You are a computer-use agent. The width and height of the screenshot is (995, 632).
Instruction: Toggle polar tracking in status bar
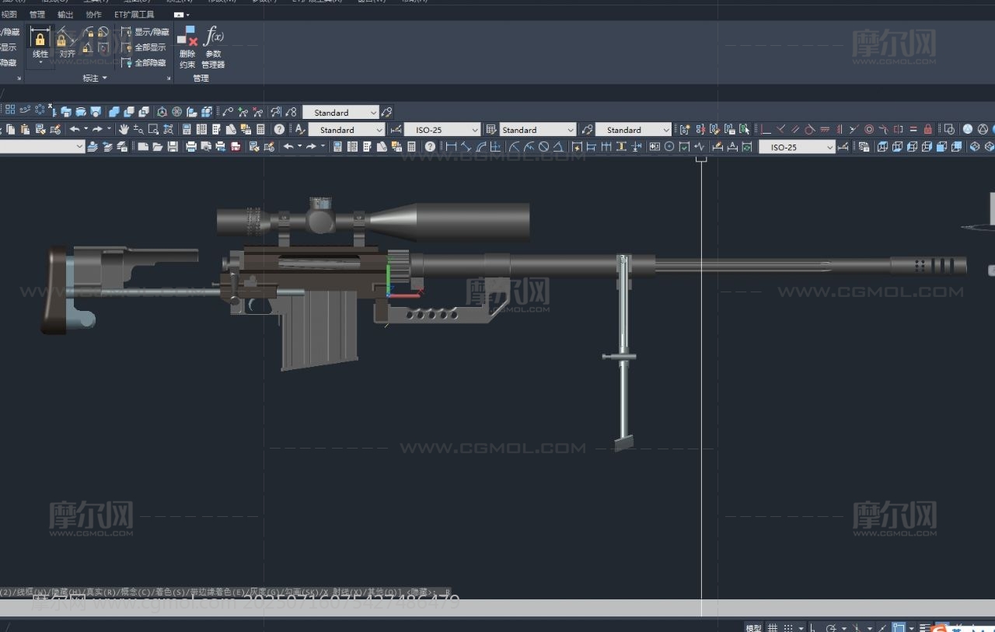coord(831,627)
